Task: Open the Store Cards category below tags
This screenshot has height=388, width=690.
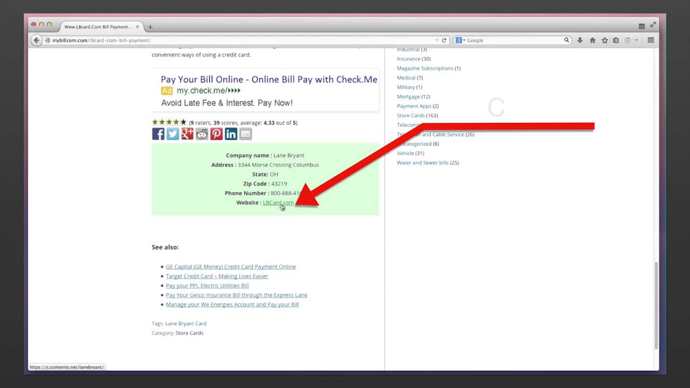Action: pos(189,333)
